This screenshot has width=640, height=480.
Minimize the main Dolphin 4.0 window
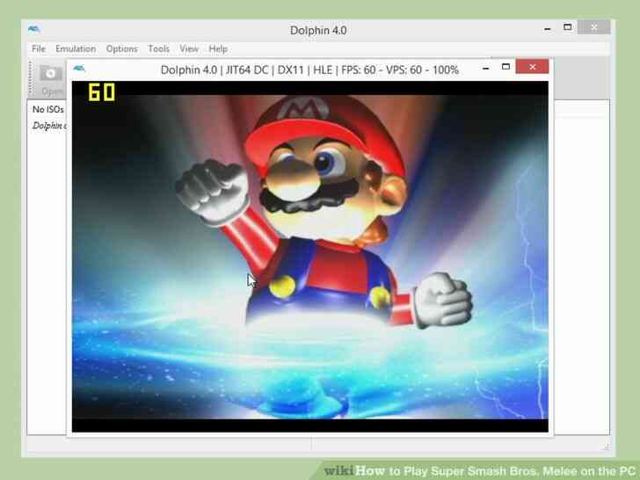tap(548, 29)
